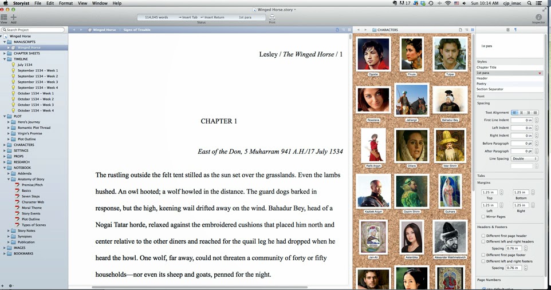
Task: Check Different first page footer
Action: pos(483,255)
